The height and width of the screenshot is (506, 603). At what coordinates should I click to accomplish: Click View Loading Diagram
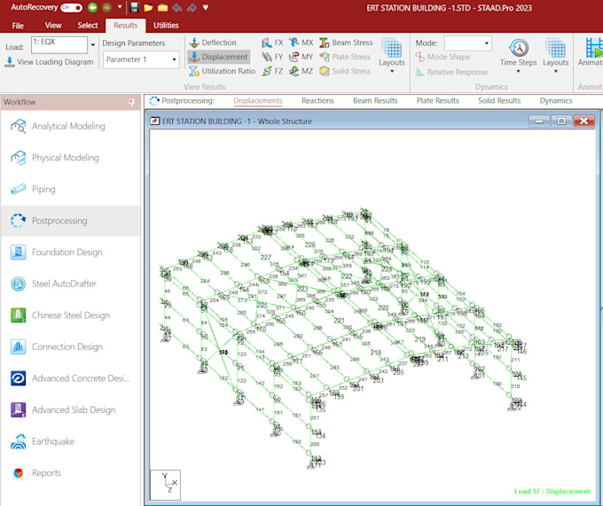point(50,62)
